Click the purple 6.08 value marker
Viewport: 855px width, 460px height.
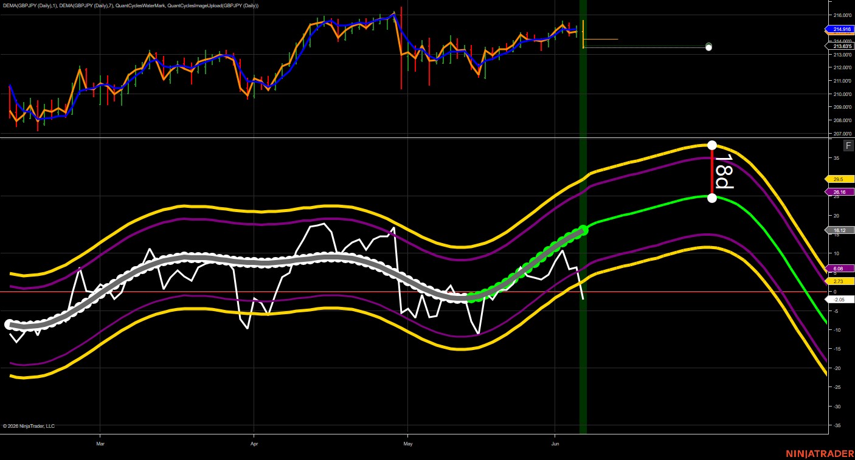pos(840,269)
